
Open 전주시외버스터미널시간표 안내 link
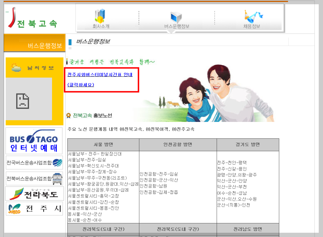tap(100, 74)
